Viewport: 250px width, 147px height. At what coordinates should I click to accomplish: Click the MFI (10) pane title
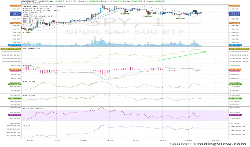(29, 82)
